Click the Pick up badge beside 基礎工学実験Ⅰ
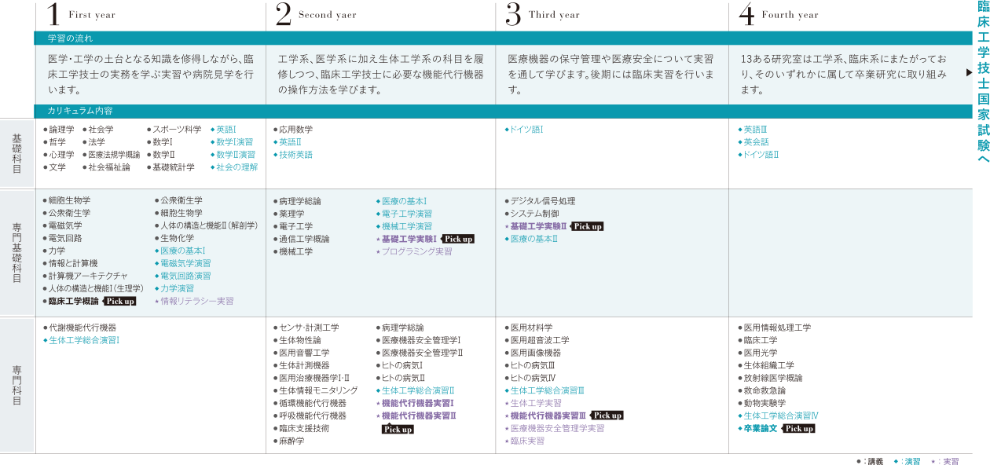990x465 pixels. pyautogui.click(x=457, y=239)
